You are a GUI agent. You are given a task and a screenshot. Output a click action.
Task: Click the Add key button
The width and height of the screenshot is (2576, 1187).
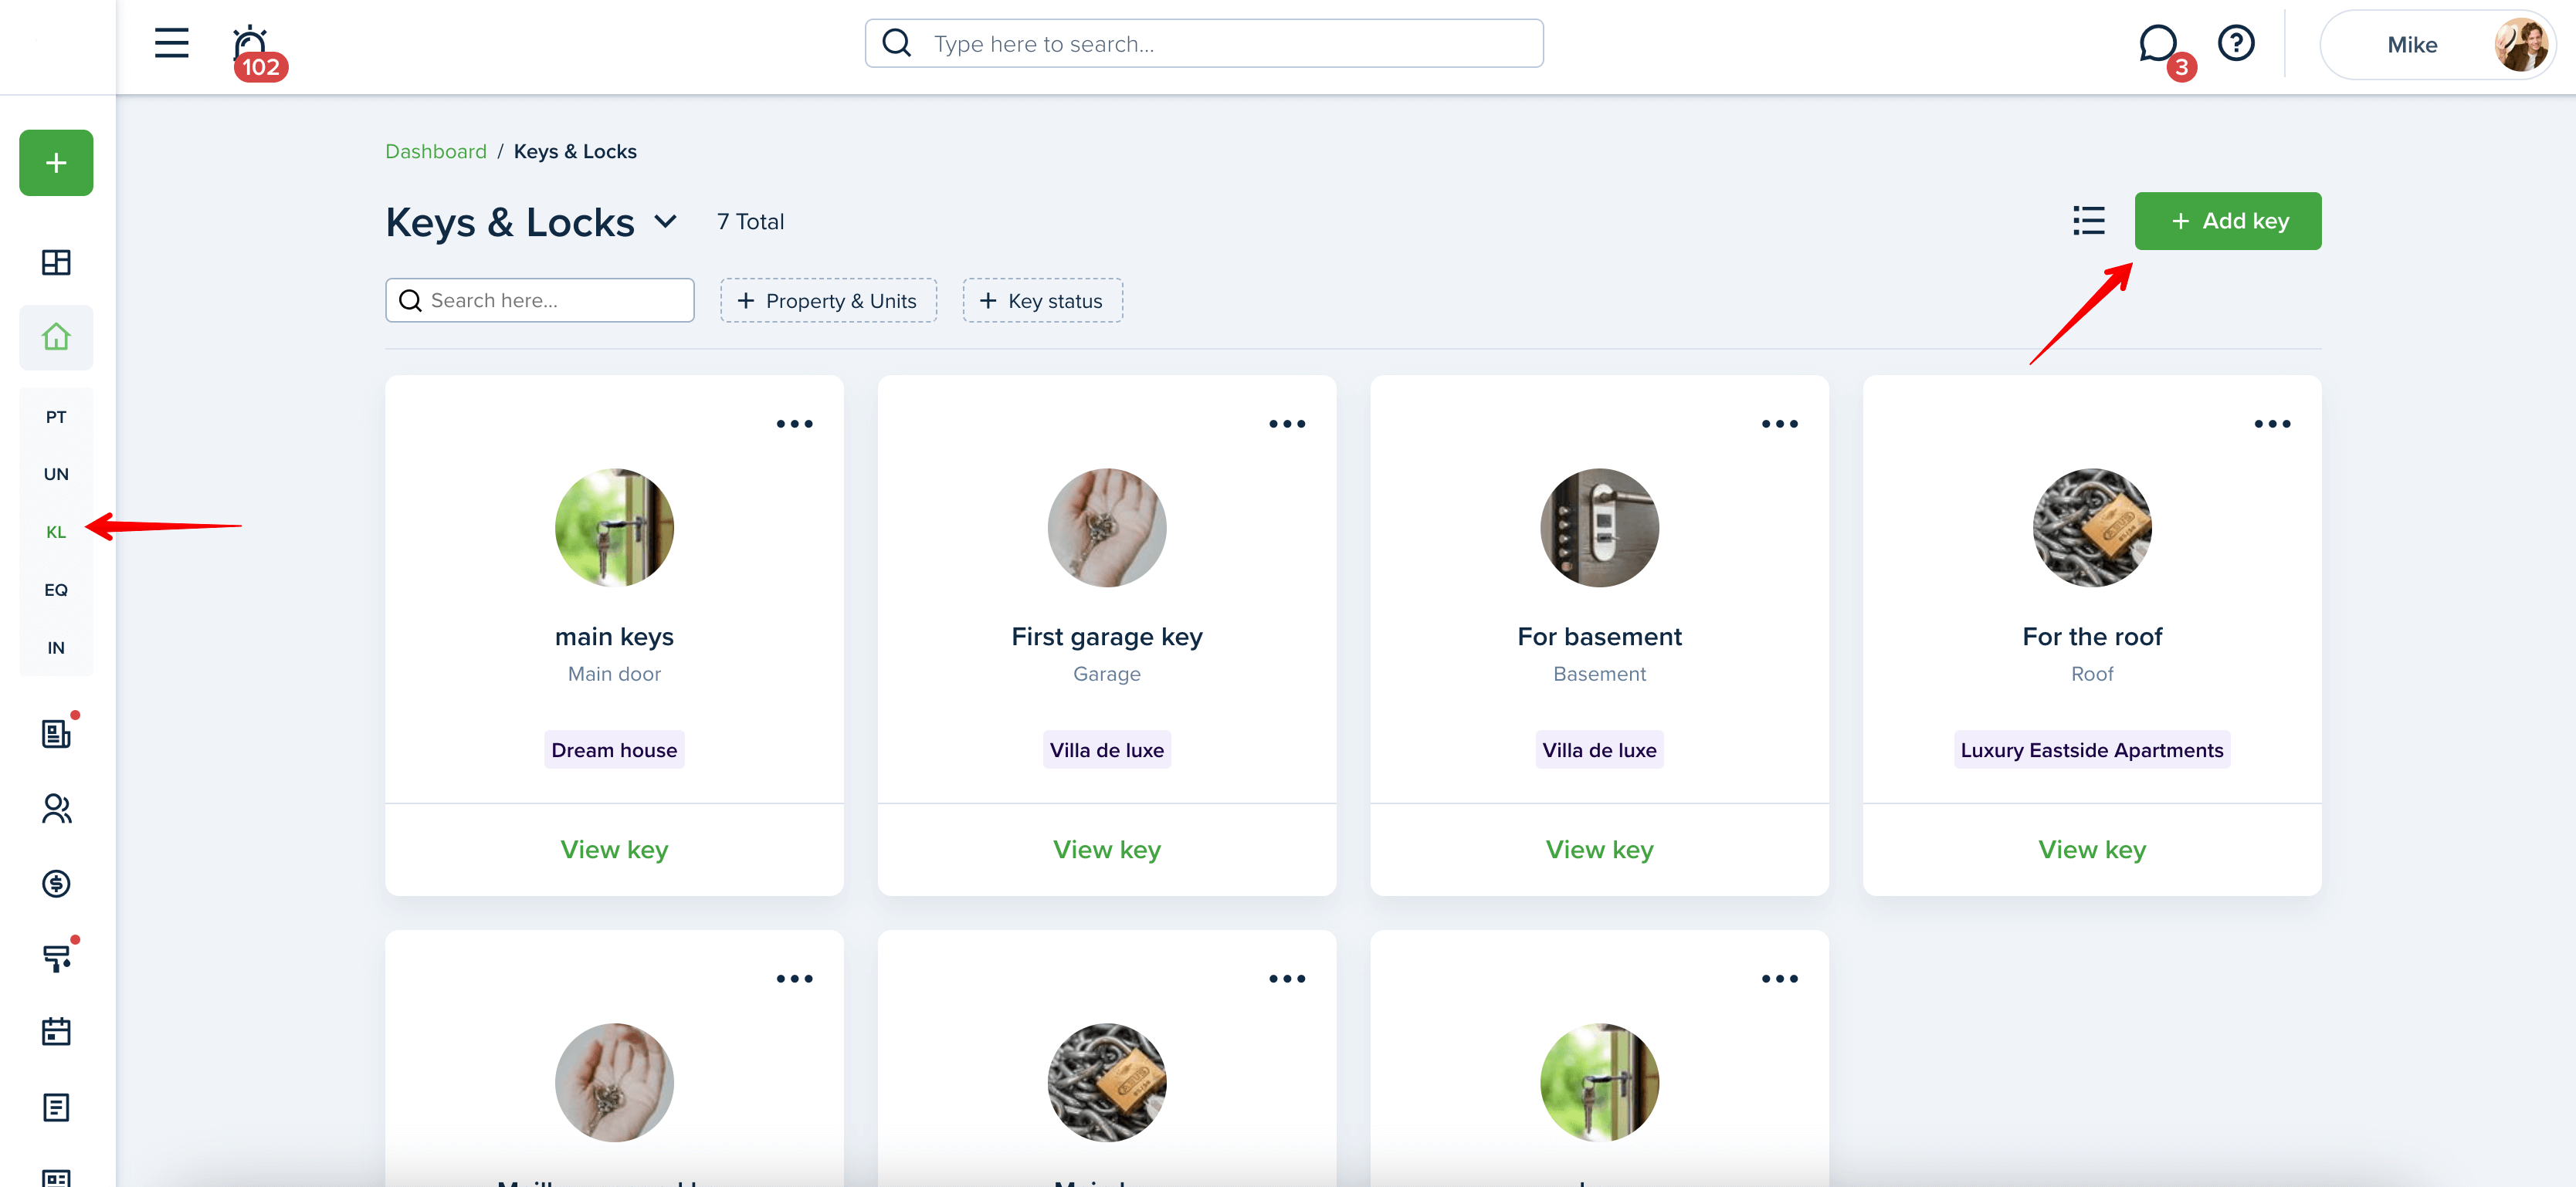pos(2227,221)
